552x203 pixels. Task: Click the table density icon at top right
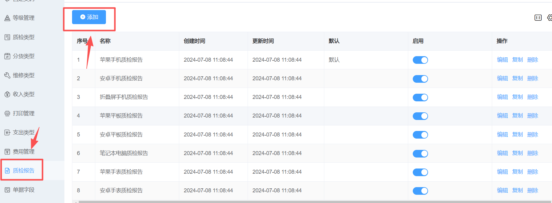538,18
